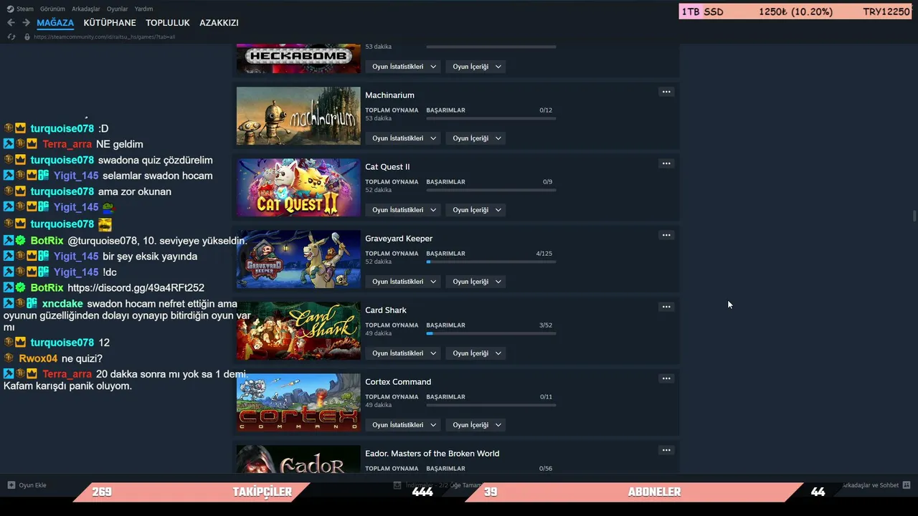Viewport: 918px width, 516px height.
Task: Click the Cortex Command game thumbnail
Action: pyautogui.click(x=298, y=403)
